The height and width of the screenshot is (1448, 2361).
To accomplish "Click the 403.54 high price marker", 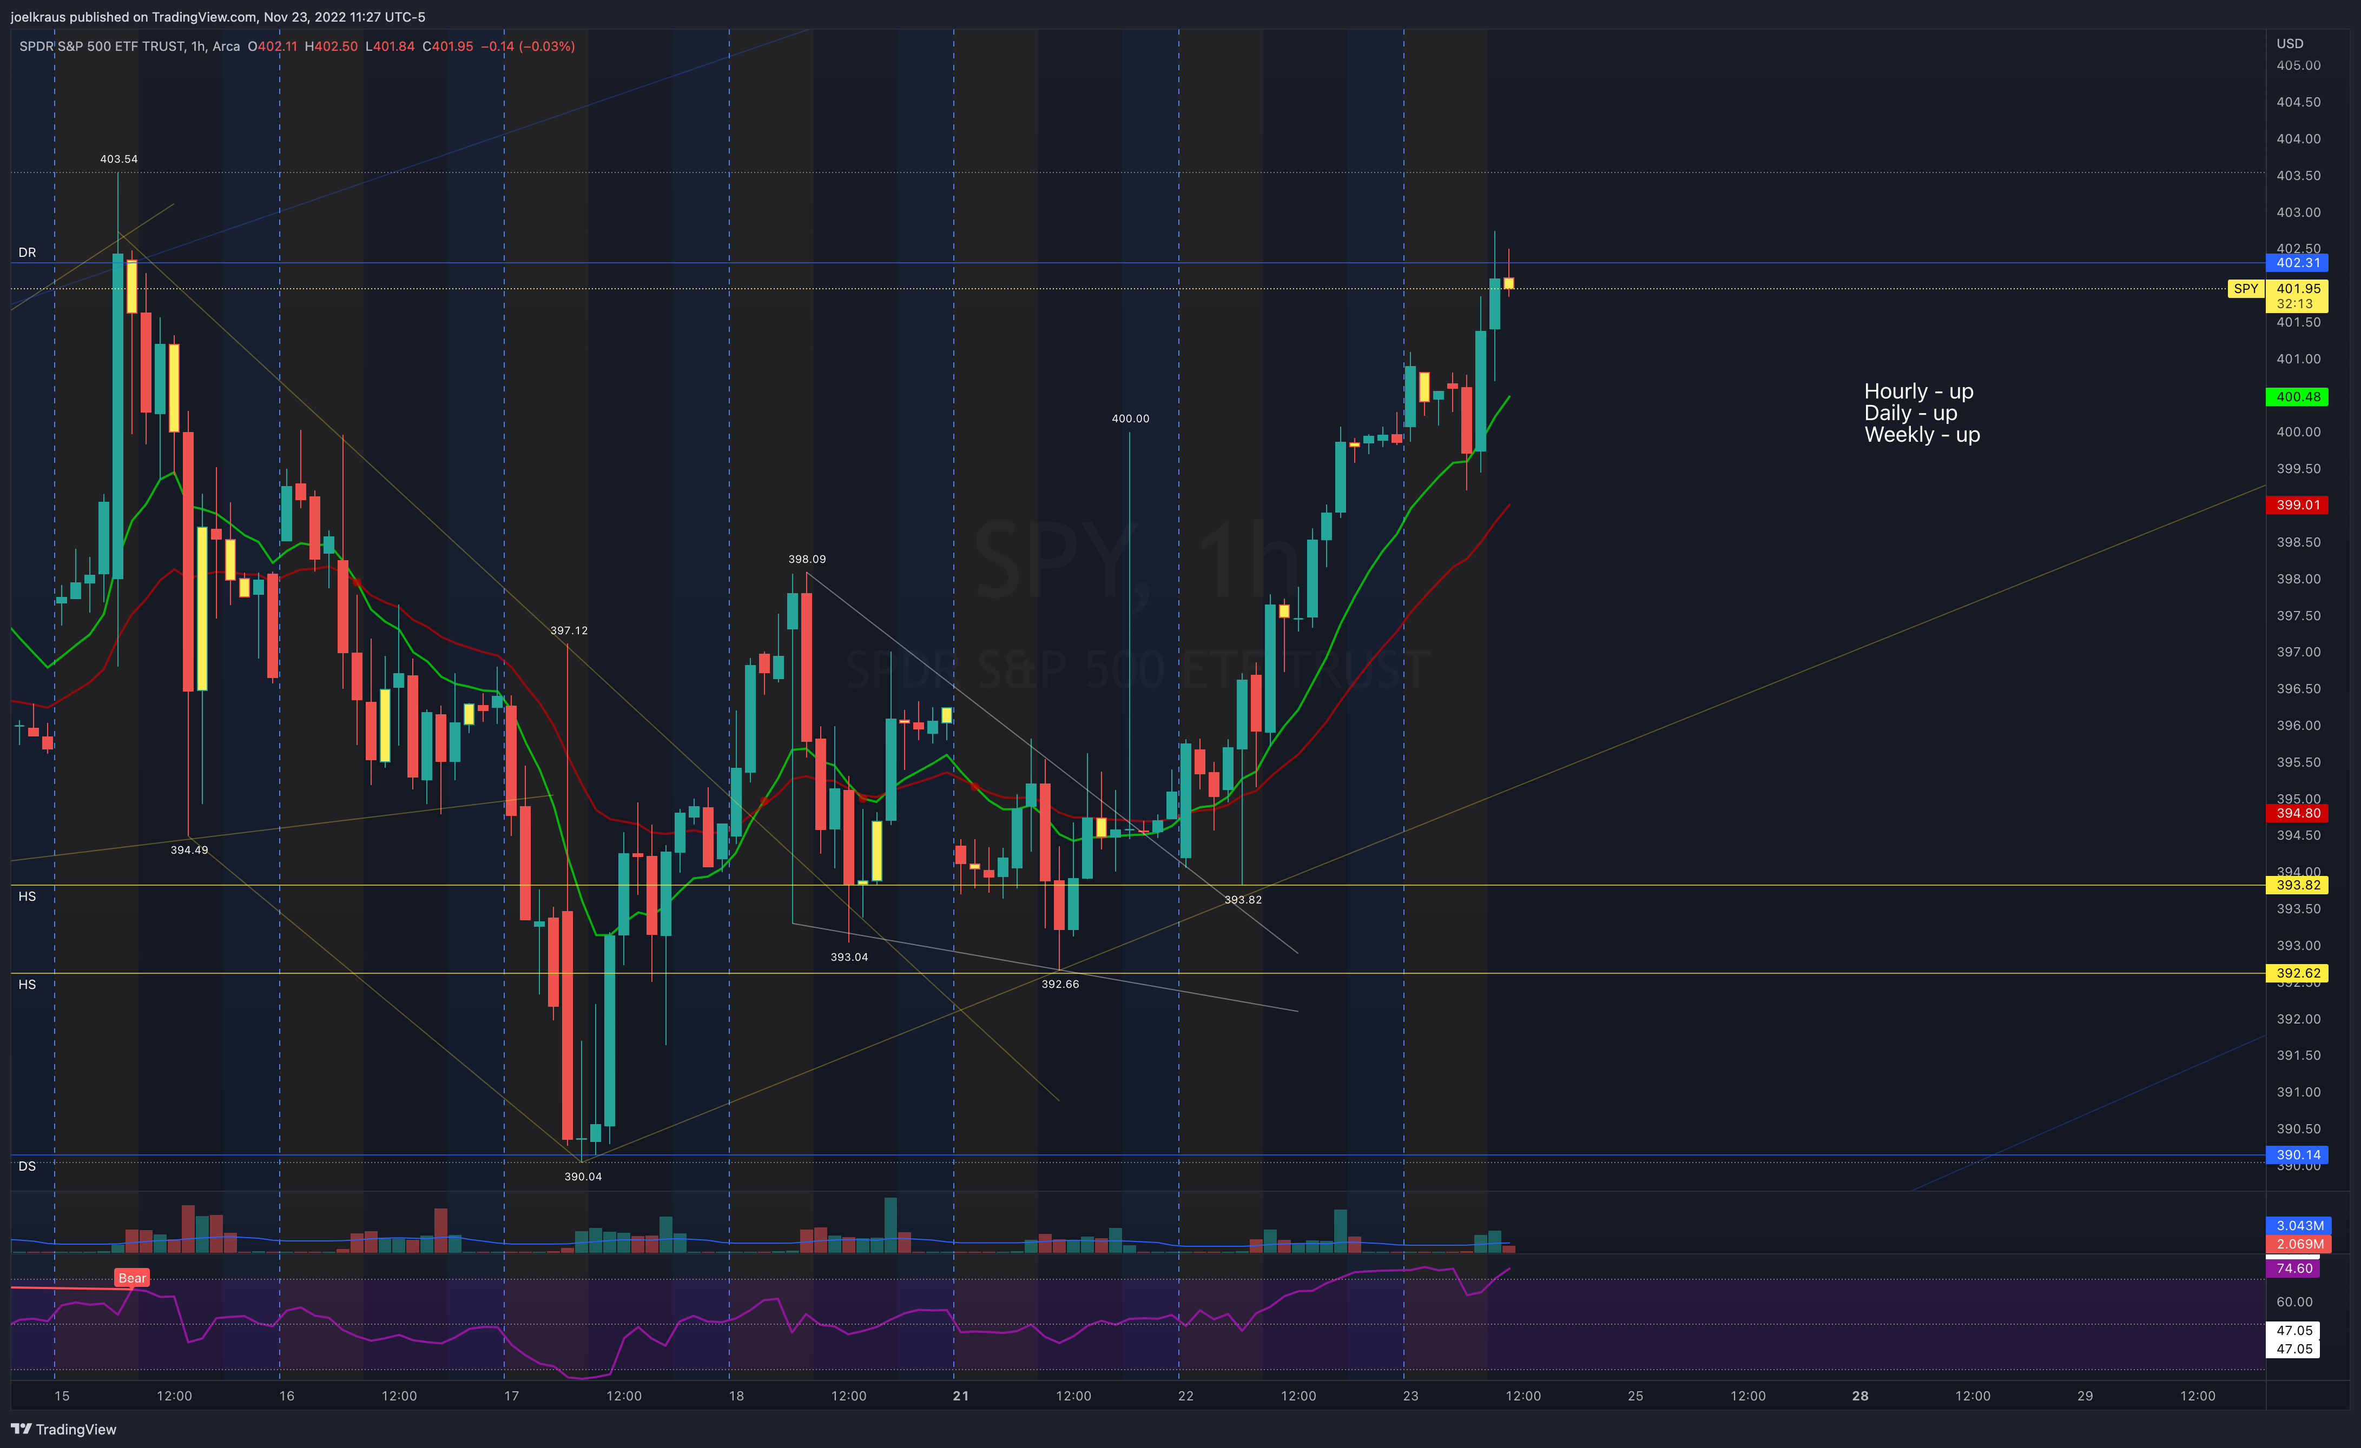I will pyautogui.click(x=119, y=159).
